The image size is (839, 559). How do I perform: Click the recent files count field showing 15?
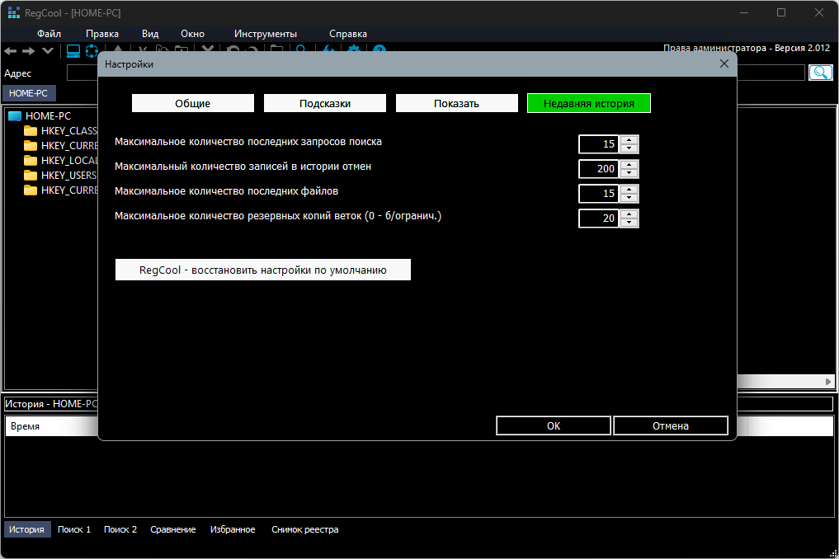point(599,194)
